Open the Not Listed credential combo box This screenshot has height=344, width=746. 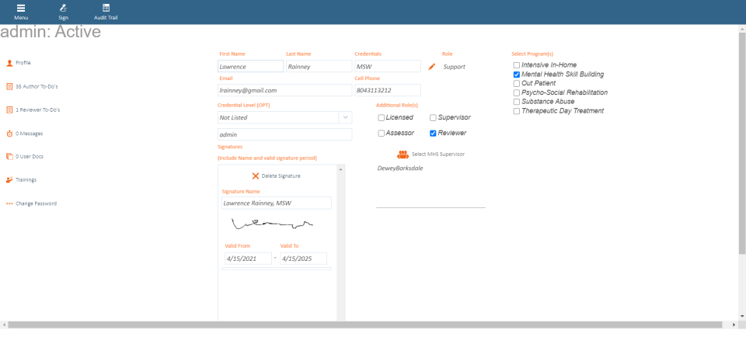277,117
